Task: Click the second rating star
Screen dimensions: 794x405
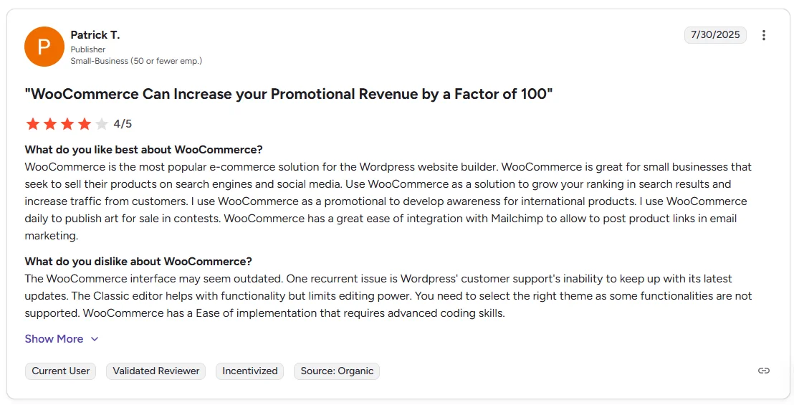Action: (x=50, y=124)
